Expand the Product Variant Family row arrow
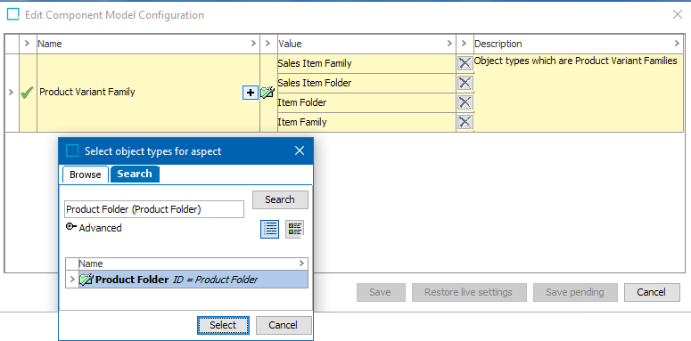The width and height of the screenshot is (691, 341). pos(12,93)
